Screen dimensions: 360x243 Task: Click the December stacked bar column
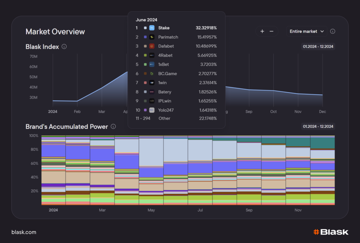click(322, 170)
